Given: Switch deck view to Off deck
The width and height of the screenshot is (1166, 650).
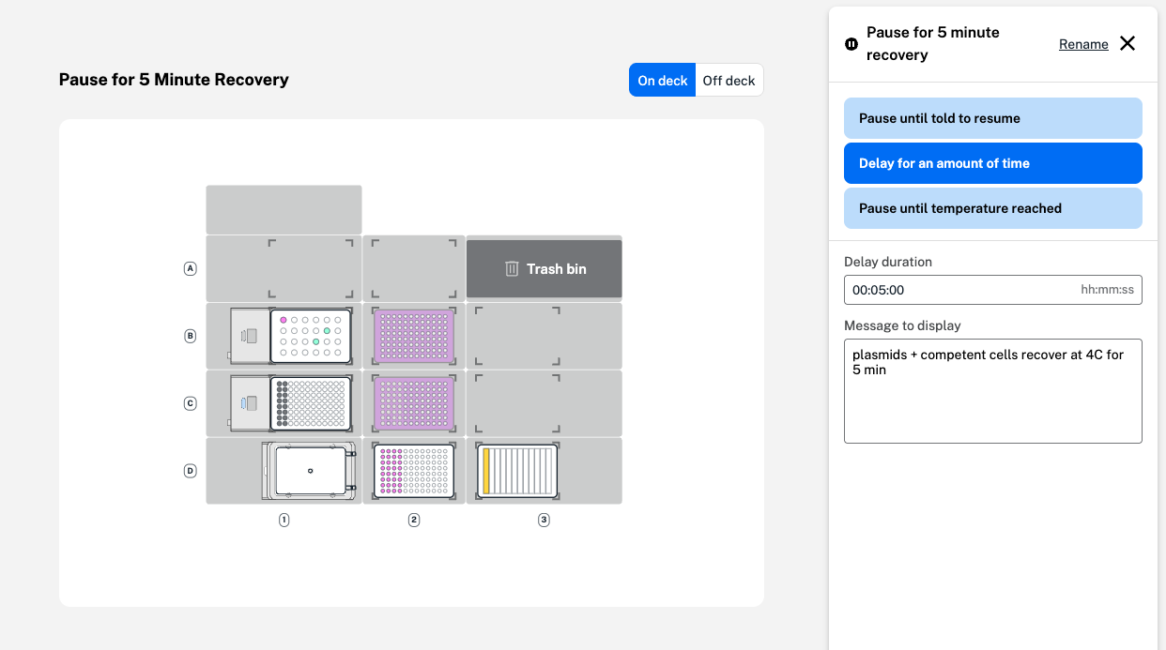Looking at the screenshot, I should (729, 81).
